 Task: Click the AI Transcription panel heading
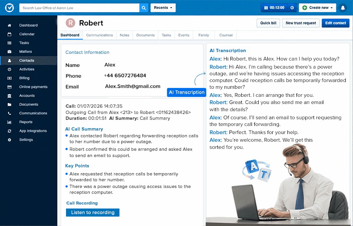point(228,51)
